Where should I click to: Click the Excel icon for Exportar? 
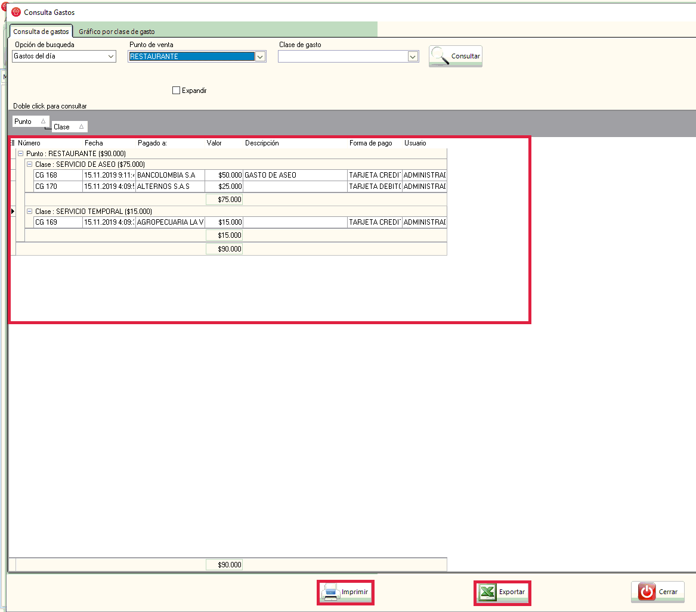click(488, 592)
